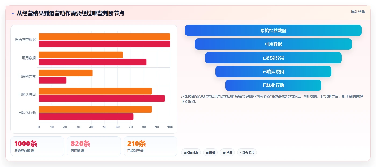
Task: Click the 可用数据 funnel stage
Action: coord(273,44)
